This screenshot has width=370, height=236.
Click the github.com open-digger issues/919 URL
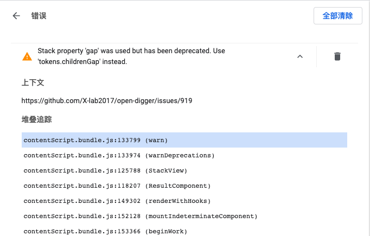[107, 101]
